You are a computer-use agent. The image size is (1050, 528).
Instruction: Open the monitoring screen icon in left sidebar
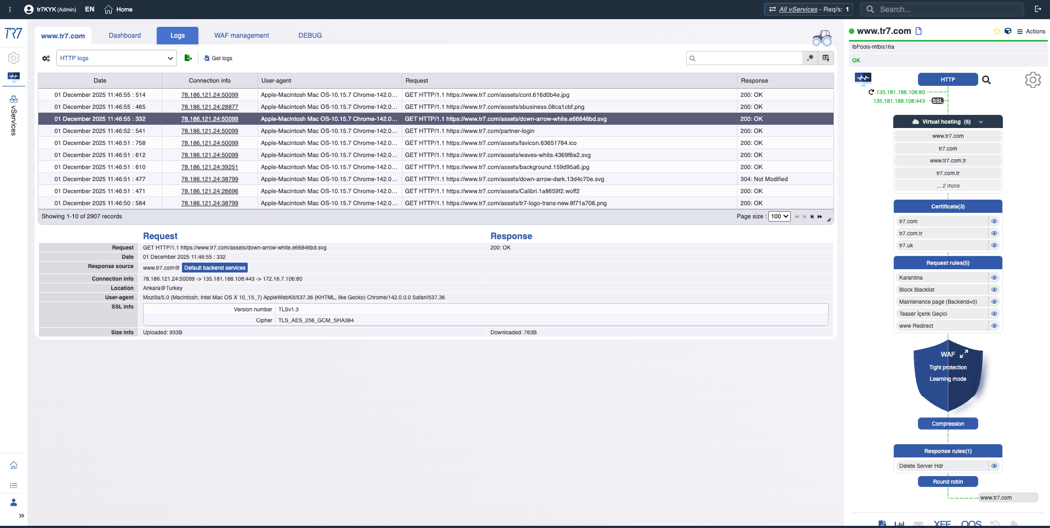[14, 77]
